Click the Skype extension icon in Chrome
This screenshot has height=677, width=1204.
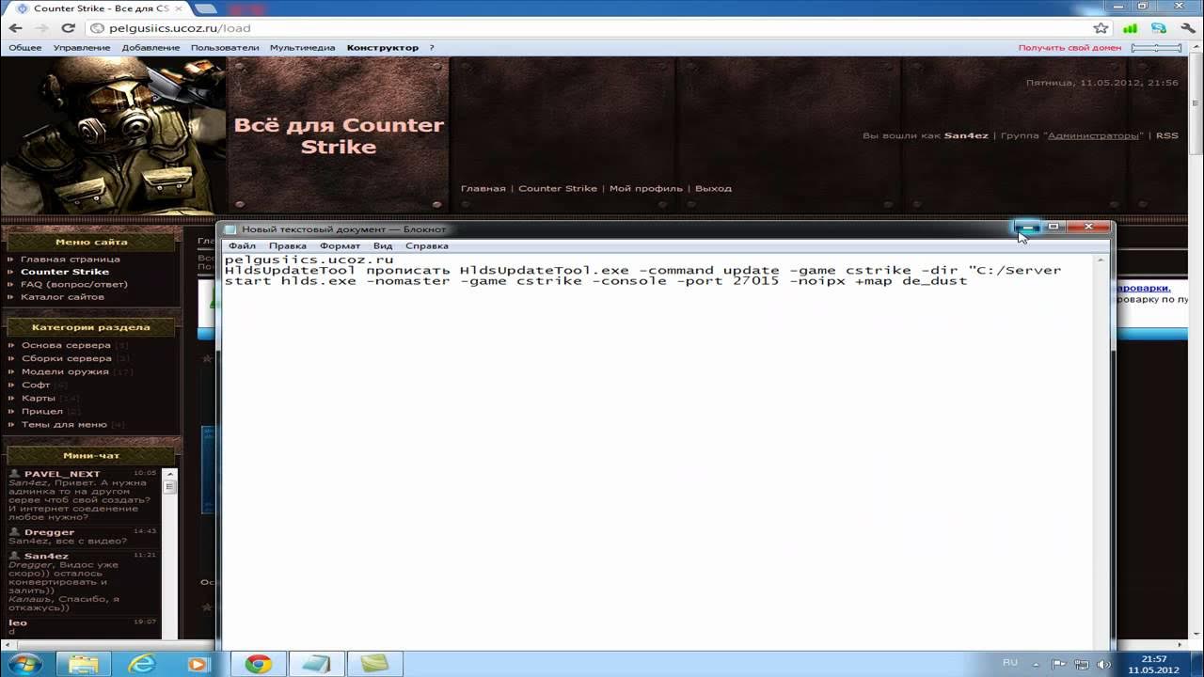coord(1159,28)
